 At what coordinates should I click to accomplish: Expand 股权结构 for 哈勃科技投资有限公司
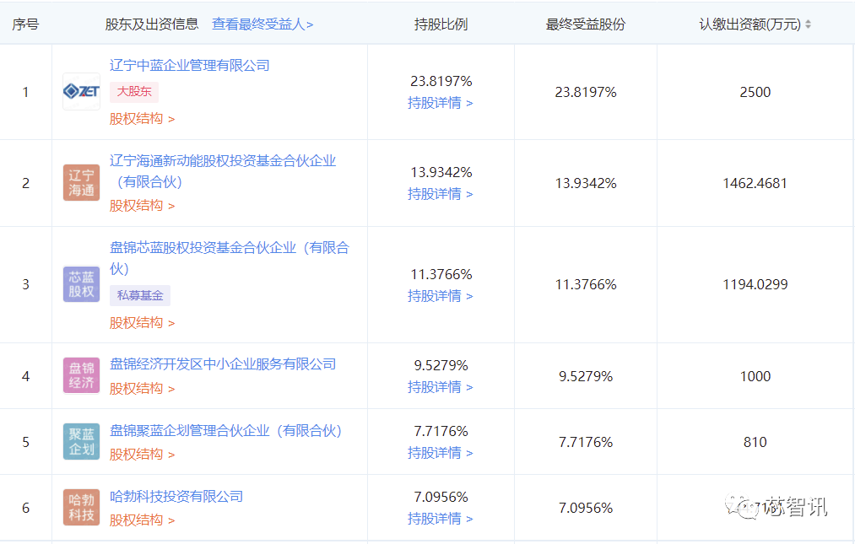pos(143,520)
